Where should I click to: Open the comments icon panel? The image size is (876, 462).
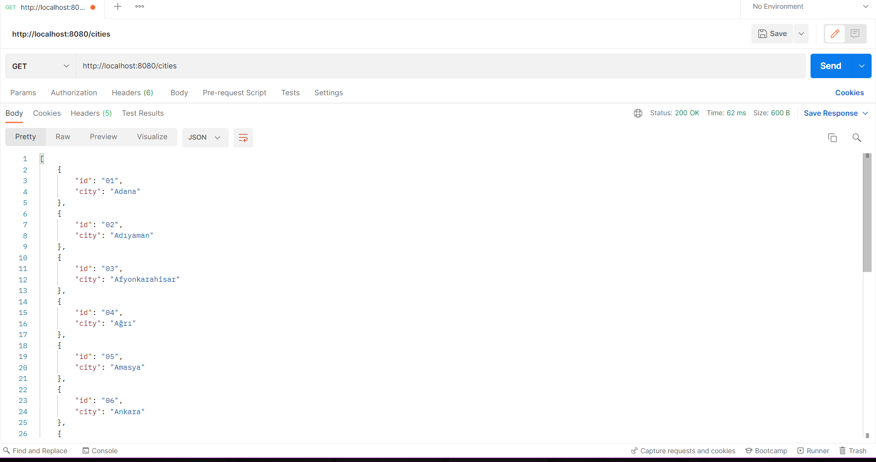855,34
